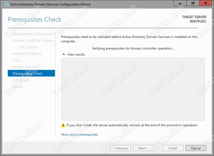Click the Next button

(x=143, y=148)
